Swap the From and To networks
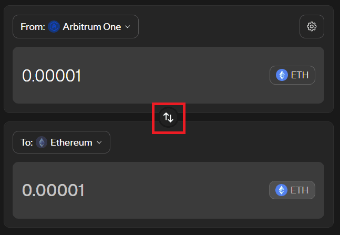Screen dimensions: 340x235 point(168,117)
